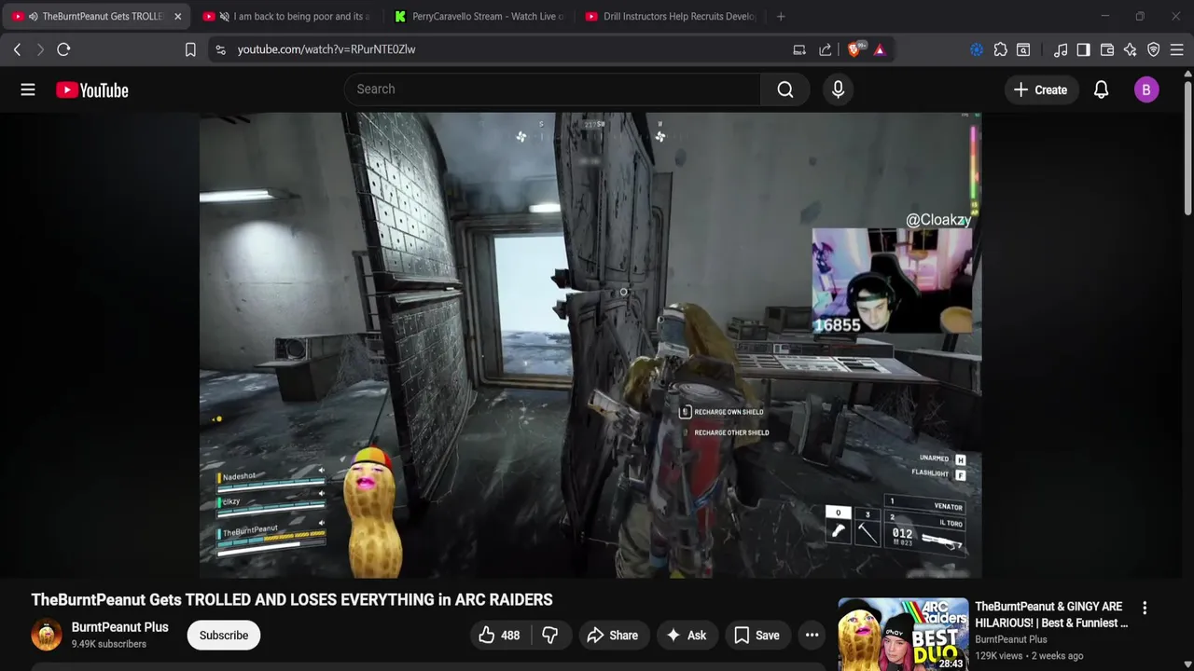Open the browser main menu
This screenshot has height=671, width=1194.
1177,49
